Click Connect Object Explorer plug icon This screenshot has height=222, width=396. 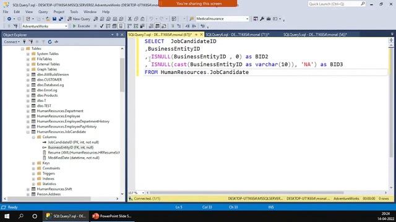[x=25, y=42]
